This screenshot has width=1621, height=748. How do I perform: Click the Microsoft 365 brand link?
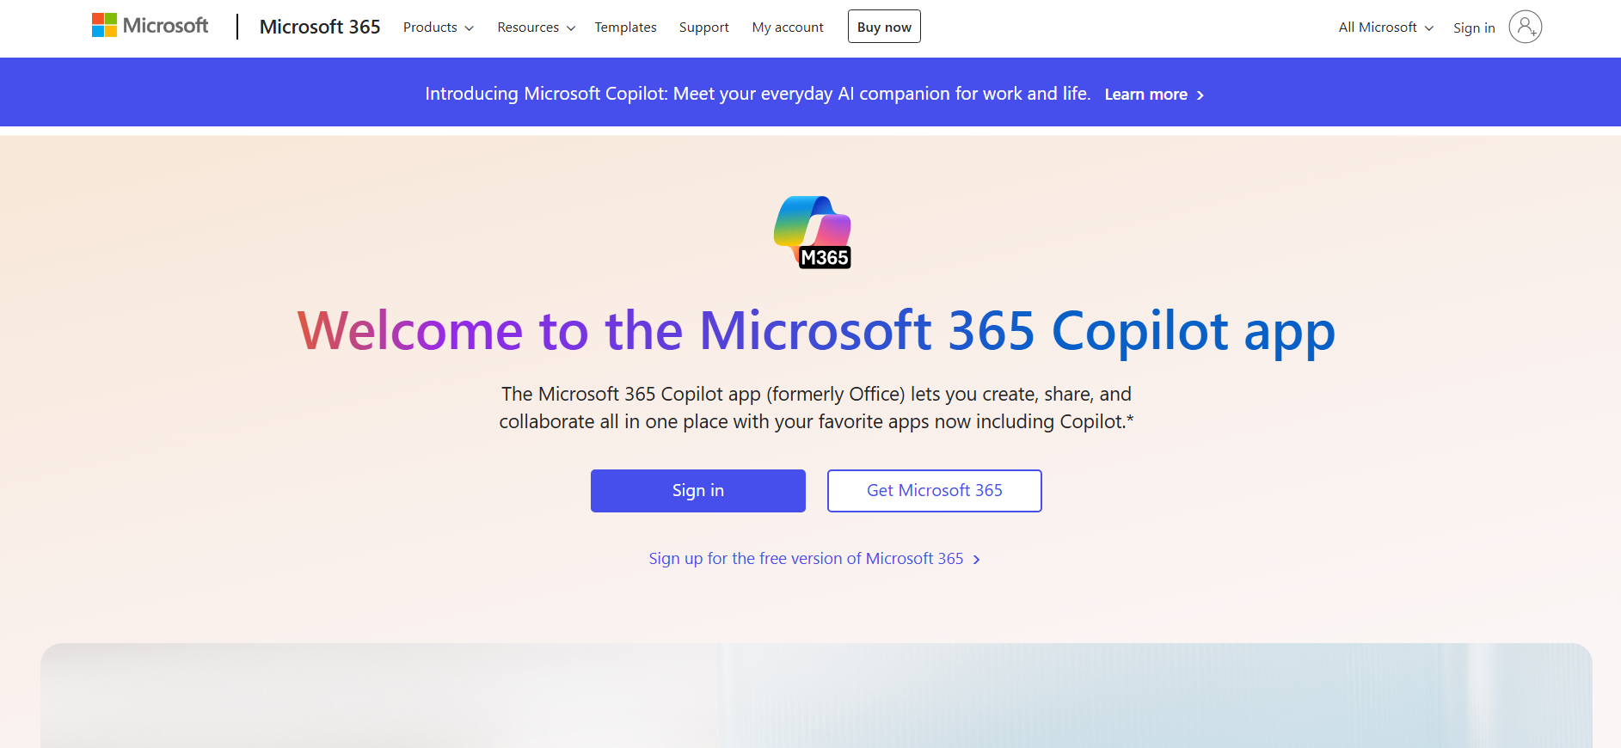pyautogui.click(x=320, y=27)
